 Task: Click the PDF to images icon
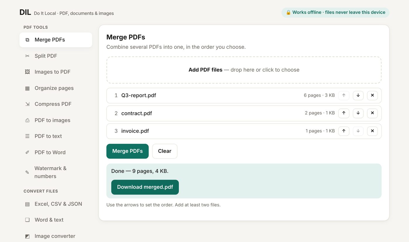coord(27,120)
